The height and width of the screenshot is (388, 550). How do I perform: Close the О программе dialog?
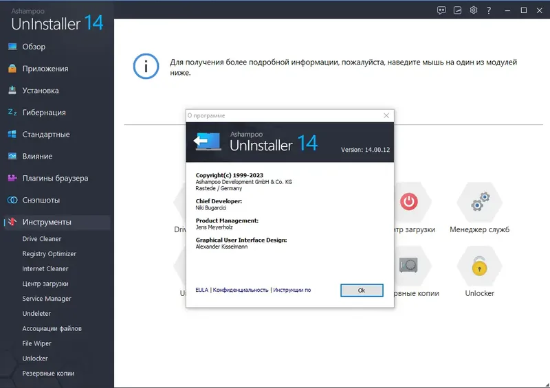point(386,115)
